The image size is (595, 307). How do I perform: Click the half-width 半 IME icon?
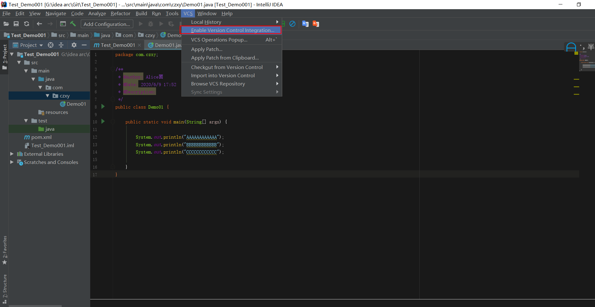(591, 47)
